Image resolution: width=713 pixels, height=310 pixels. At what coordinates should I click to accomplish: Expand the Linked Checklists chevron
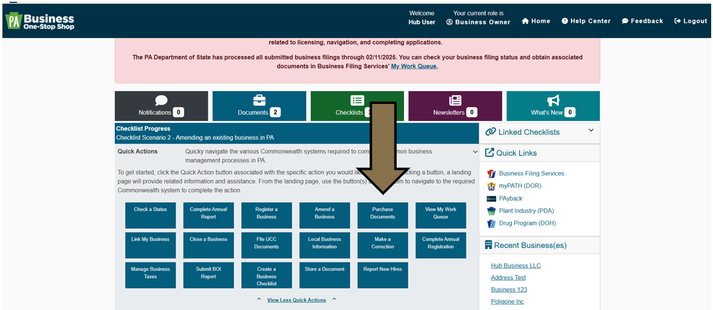(x=591, y=131)
